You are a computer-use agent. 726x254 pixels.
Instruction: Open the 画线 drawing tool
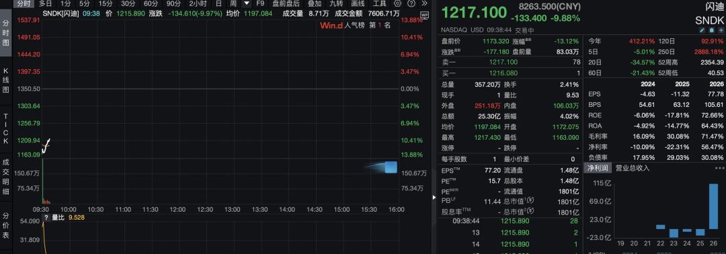point(358,3)
